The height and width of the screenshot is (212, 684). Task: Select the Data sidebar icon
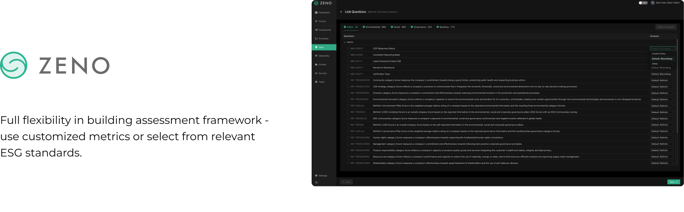316,47
